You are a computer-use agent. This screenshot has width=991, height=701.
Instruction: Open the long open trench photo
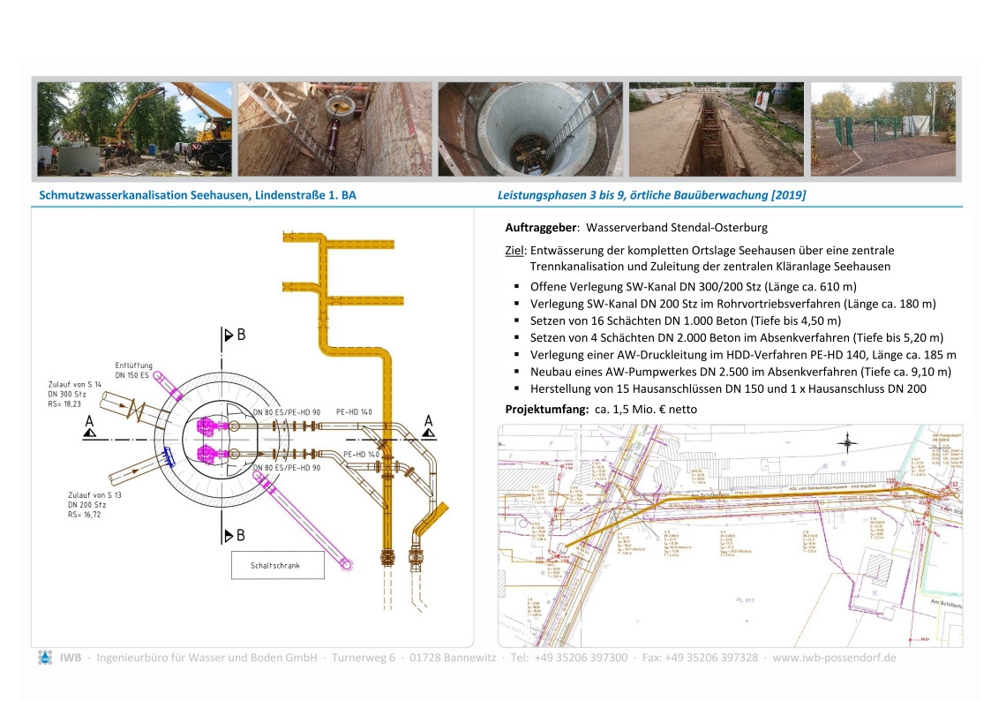(x=716, y=129)
